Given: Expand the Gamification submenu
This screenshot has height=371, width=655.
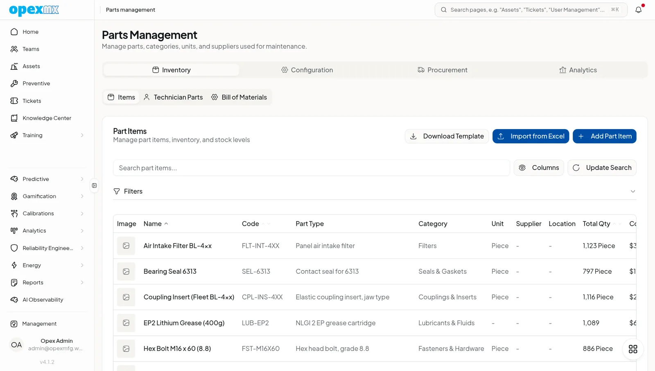Looking at the screenshot, I should (82, 196).
